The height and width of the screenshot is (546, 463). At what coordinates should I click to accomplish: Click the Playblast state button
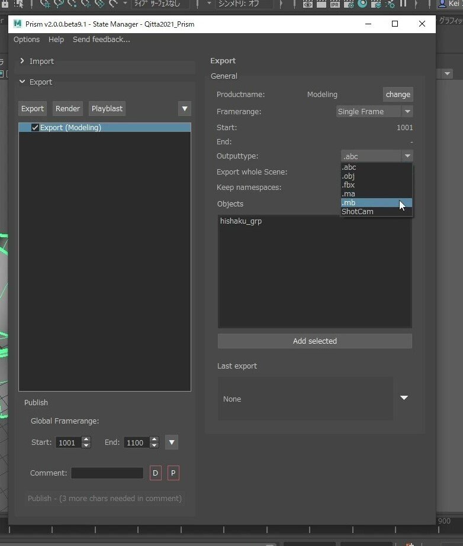[x=107, y=109]
